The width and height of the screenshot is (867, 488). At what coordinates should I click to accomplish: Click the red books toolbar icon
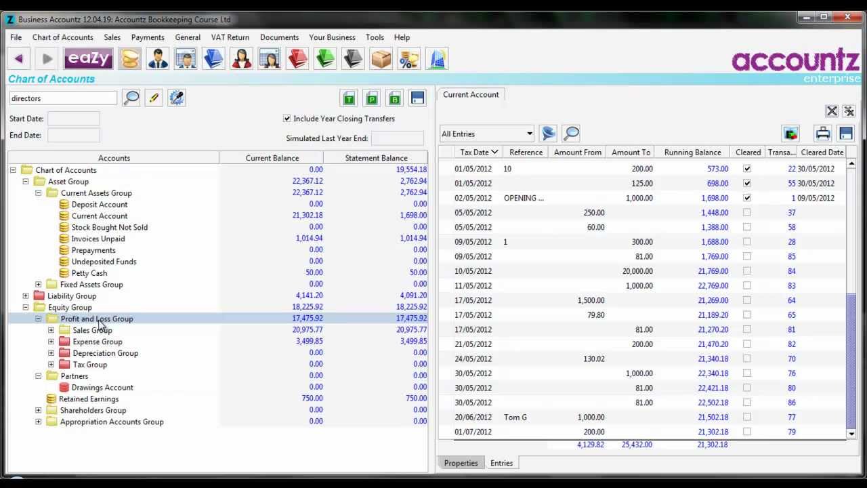coord(297,59)
